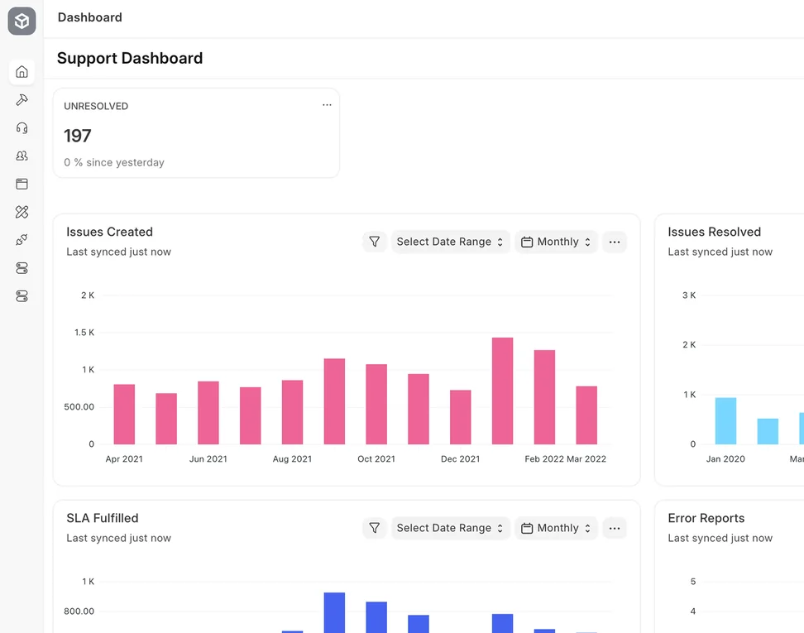Open Select Date Range for Issues Created

450,242
